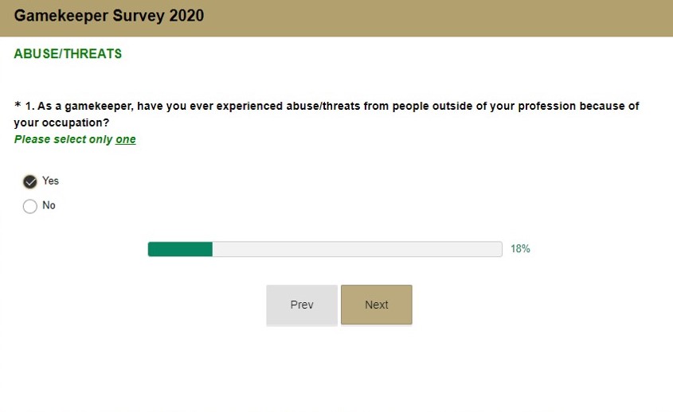Click the checkmark inside the Yes option
This screenshot has width=673, height=412.
pos(30,181)
